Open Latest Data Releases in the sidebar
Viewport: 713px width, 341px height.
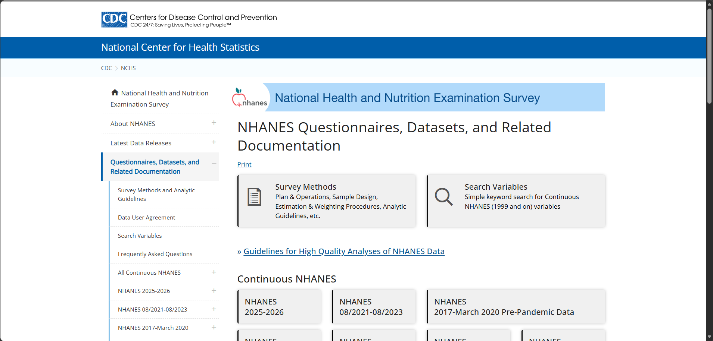click(141, 143)
